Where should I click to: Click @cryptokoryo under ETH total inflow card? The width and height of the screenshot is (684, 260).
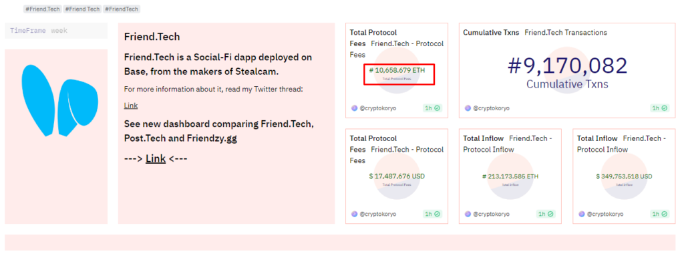[491, 214]
